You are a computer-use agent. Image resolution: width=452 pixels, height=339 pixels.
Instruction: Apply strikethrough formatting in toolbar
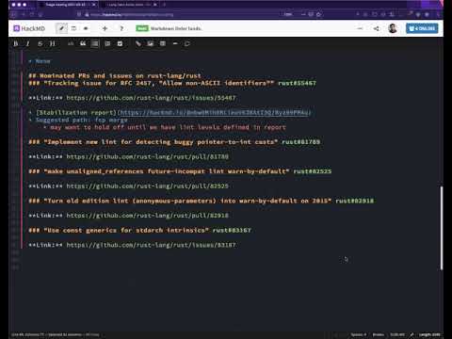(40, 43)
